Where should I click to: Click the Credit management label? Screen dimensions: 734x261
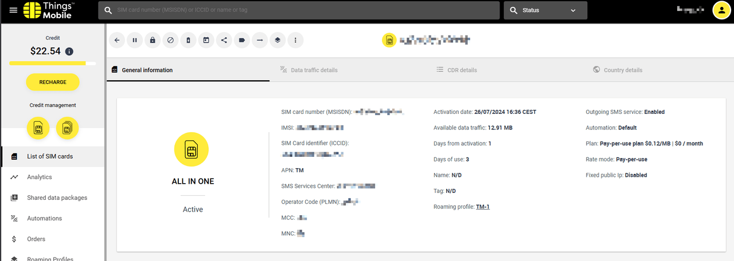point(53,105)
